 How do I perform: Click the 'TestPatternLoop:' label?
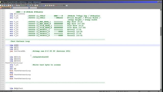[x=14, y=63]
